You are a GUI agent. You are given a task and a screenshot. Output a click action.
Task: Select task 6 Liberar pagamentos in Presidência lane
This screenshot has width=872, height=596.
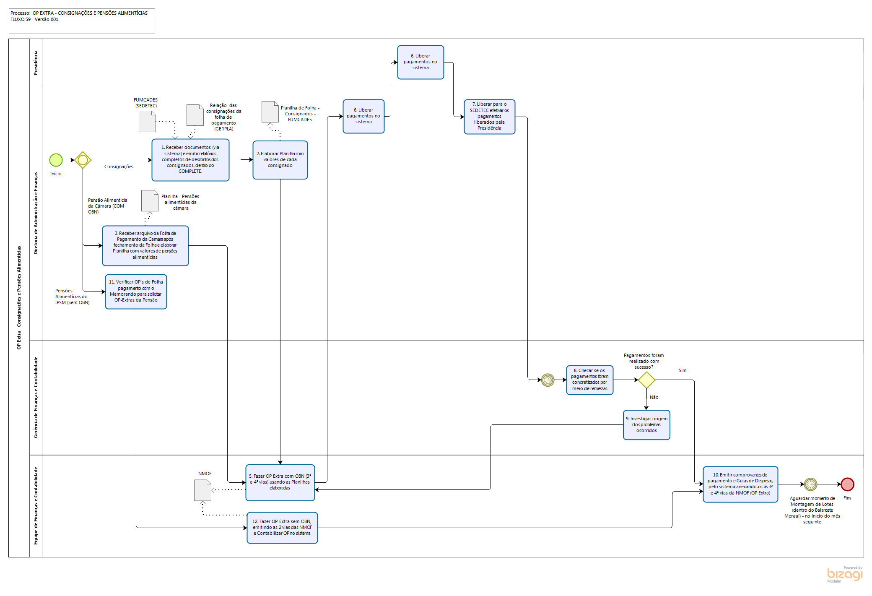[x=420, y=62]
